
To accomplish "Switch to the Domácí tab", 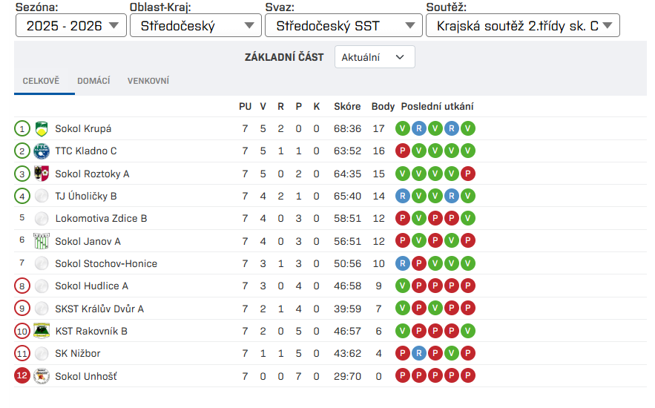I will click(x=93, y=81).
